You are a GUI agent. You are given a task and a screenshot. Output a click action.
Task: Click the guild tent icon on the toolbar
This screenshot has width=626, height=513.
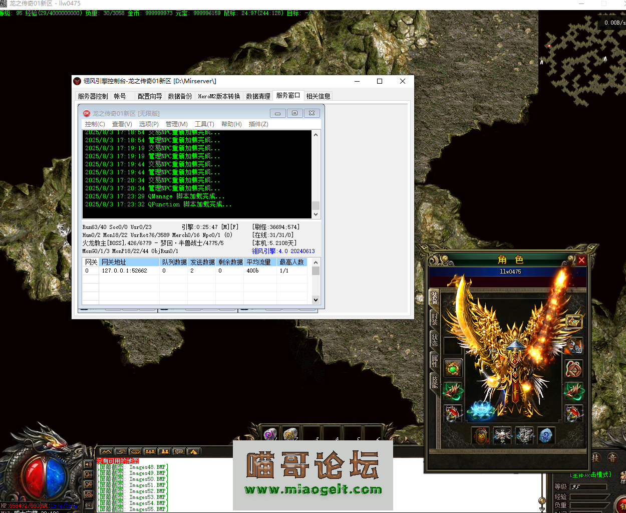pyautogui.click(x=193, y=451)
